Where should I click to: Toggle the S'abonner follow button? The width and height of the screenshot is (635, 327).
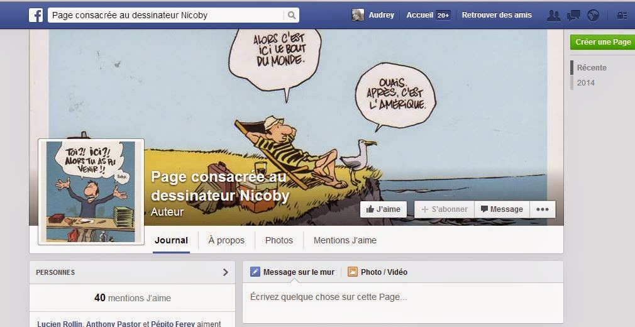coord(444,209)
